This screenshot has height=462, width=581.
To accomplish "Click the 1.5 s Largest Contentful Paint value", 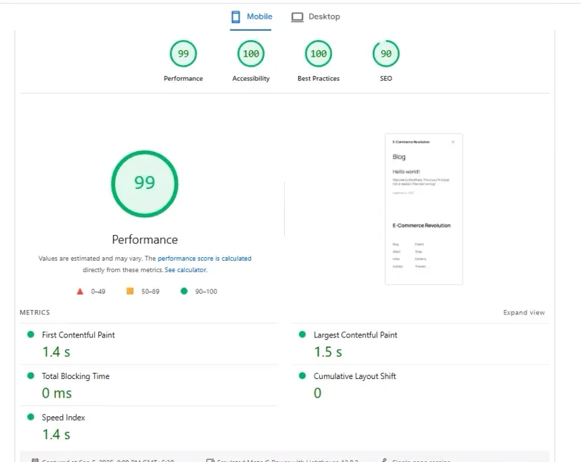I will pos(328,352).
